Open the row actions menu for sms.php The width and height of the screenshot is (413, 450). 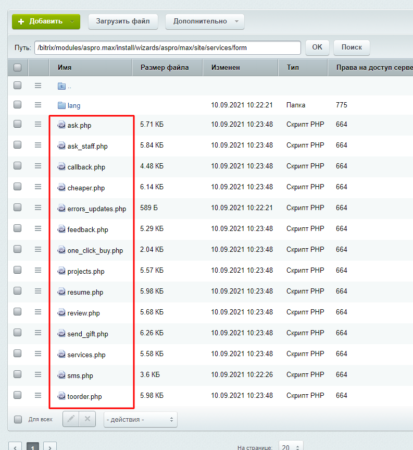coord(38,374)
